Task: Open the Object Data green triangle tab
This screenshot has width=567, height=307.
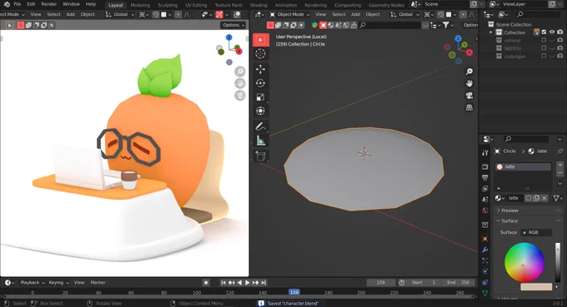Action: tap(485, 294)
